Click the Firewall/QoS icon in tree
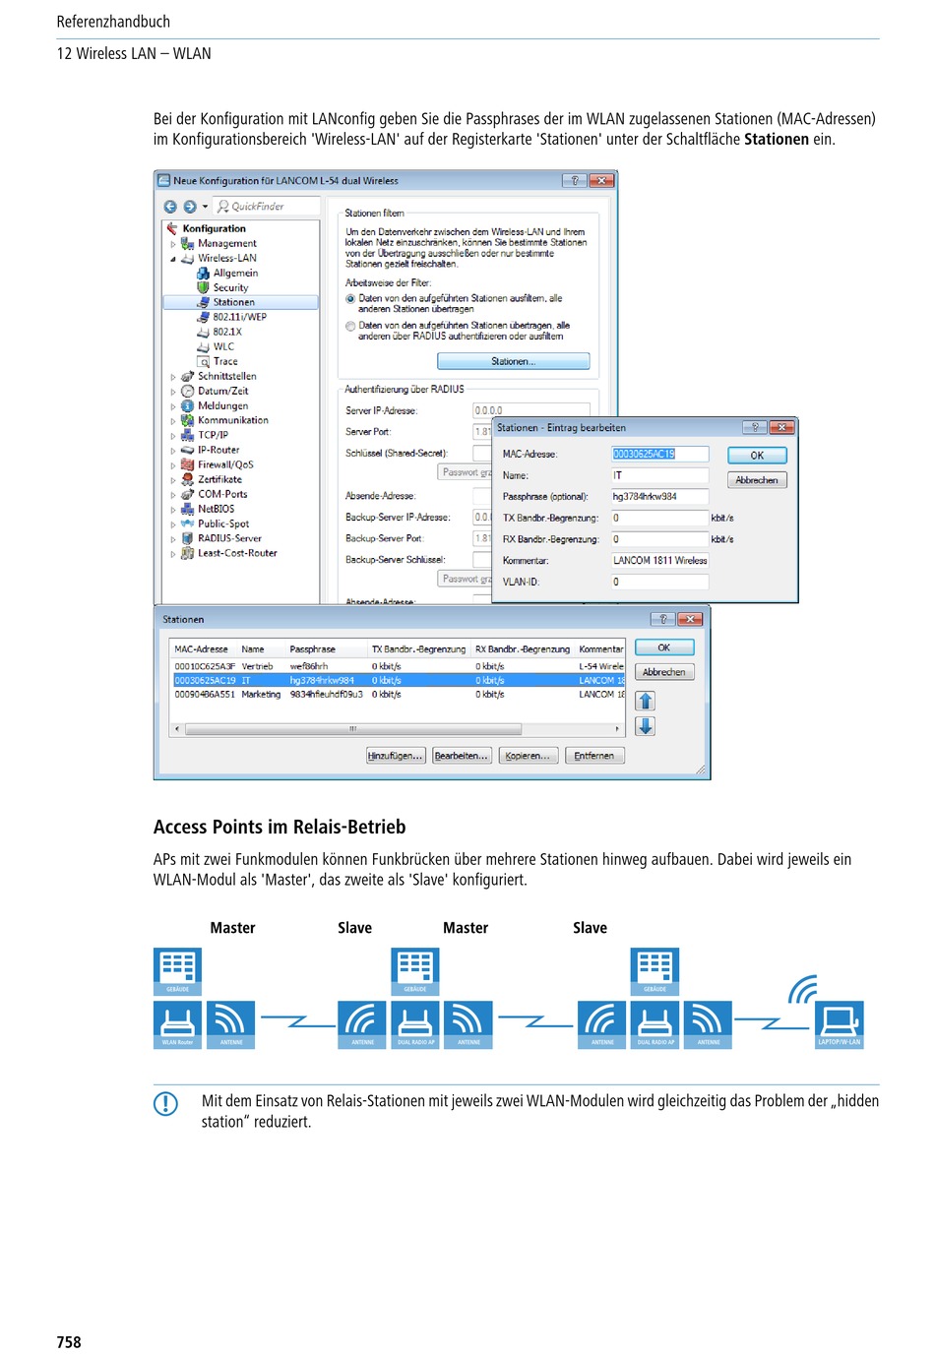 pyautogui.click(x=188, y=464)
